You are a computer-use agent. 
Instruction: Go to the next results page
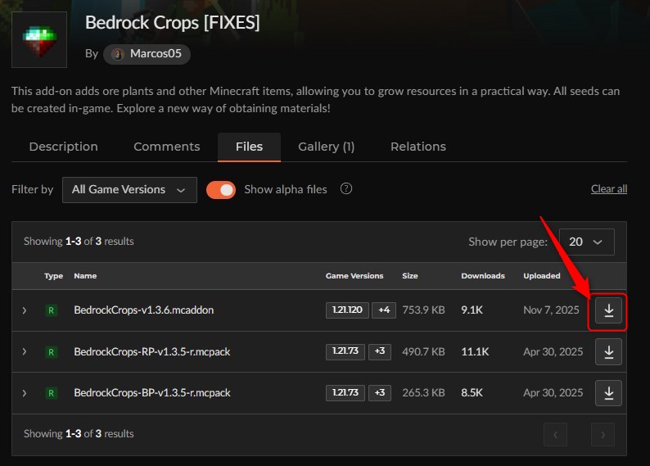[x=603, y=435]
